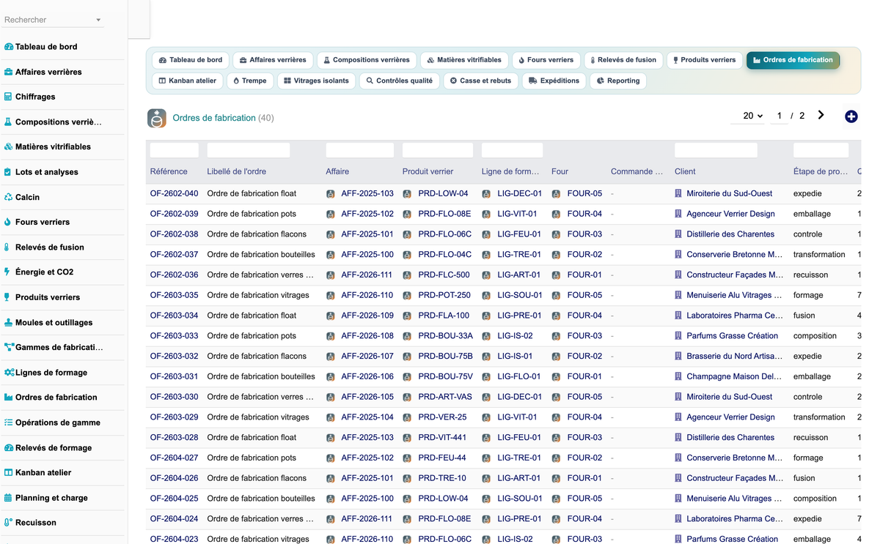Select the Relevés de fusion tab
Image resolution: width=880 pixels, height=544 pixels.
(623, 60)
